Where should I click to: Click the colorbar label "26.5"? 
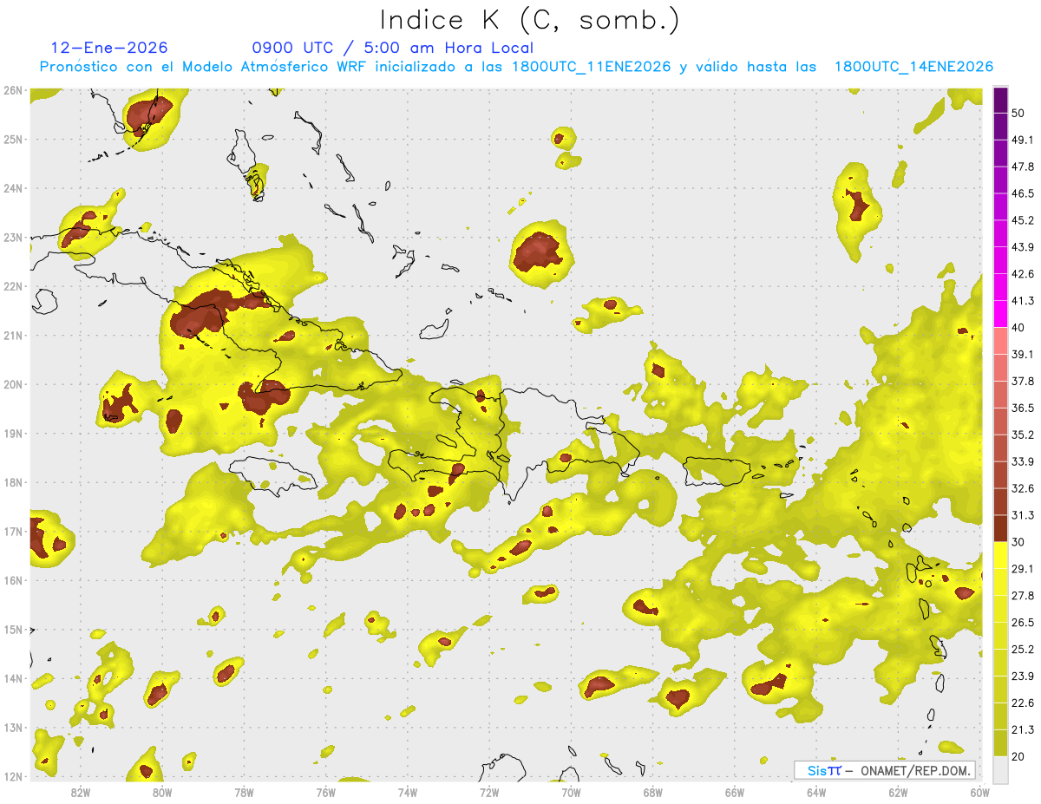pos(1022,623)
